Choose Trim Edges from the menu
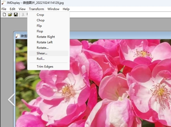The height and width of the screenshot is (127, 171). click(49, 66)
